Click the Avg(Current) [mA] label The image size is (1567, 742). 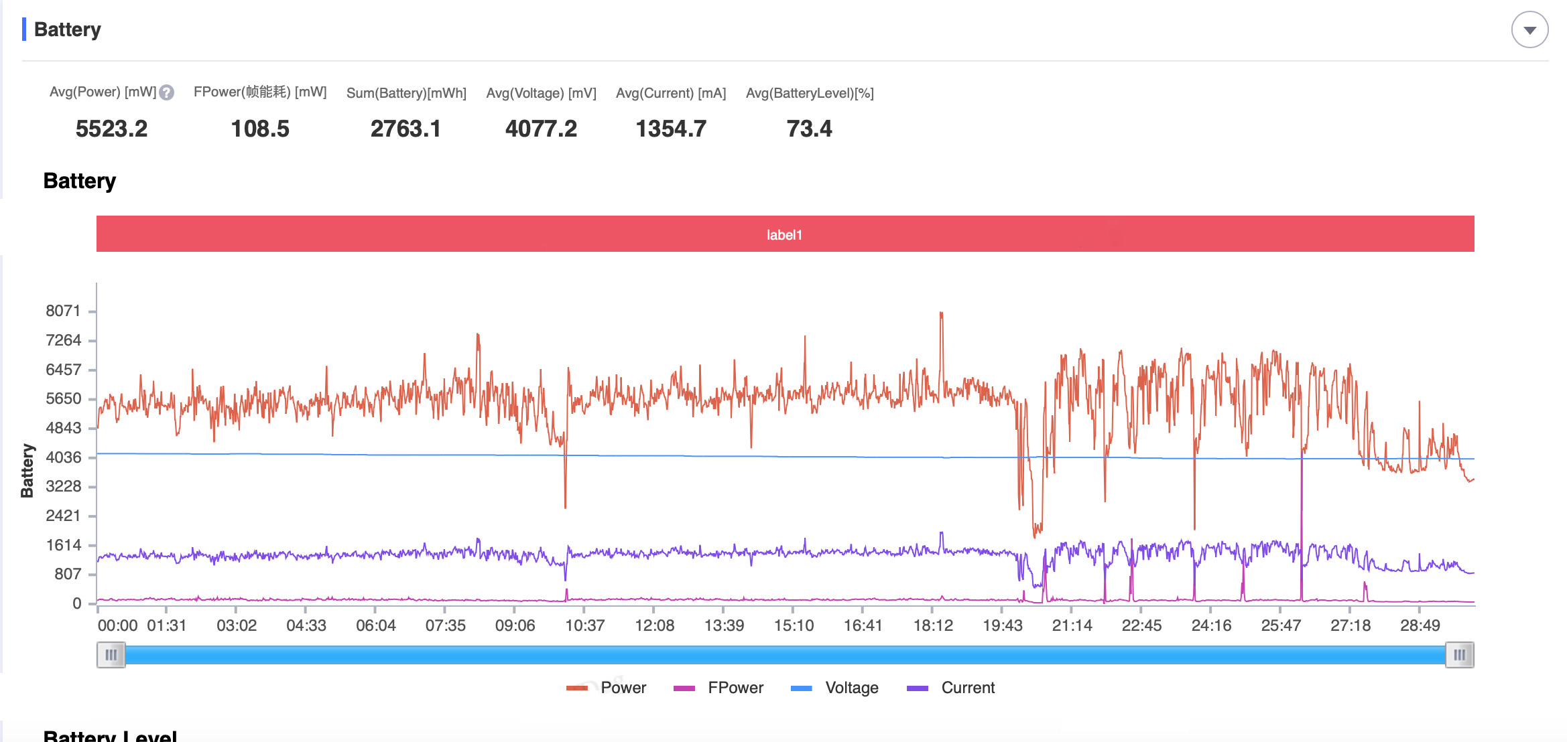[671, 93]
